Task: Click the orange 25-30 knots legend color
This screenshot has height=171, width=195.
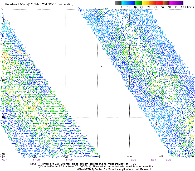Action: [152, 3]
